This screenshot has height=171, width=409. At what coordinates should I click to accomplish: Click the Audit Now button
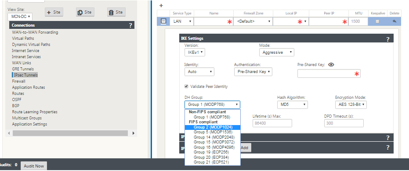coord(34,166)
